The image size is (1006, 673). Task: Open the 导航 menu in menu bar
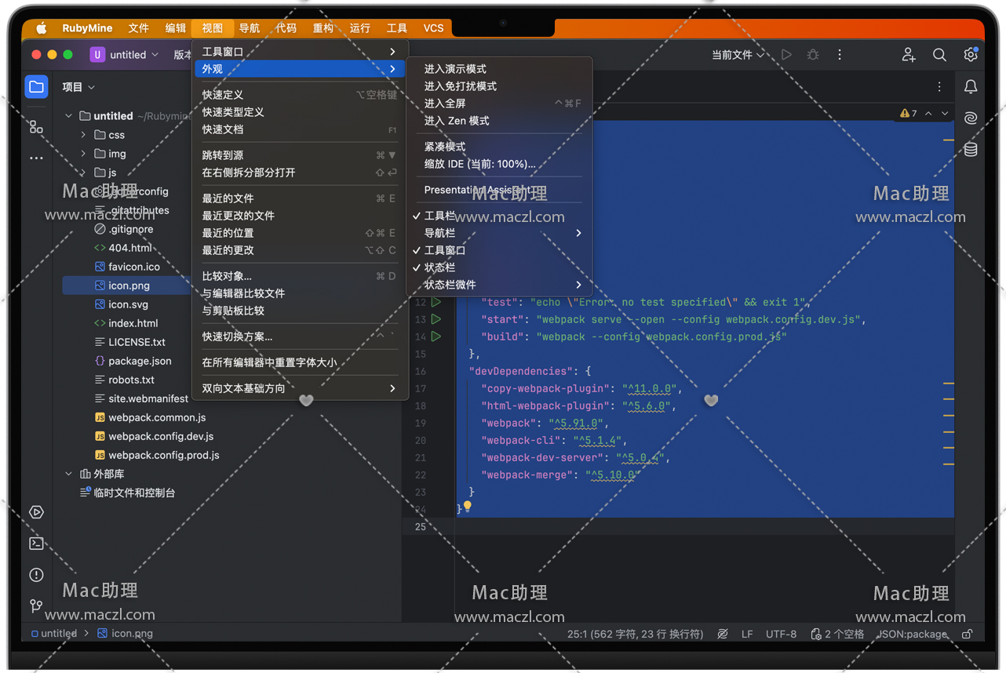pos(250,28)
